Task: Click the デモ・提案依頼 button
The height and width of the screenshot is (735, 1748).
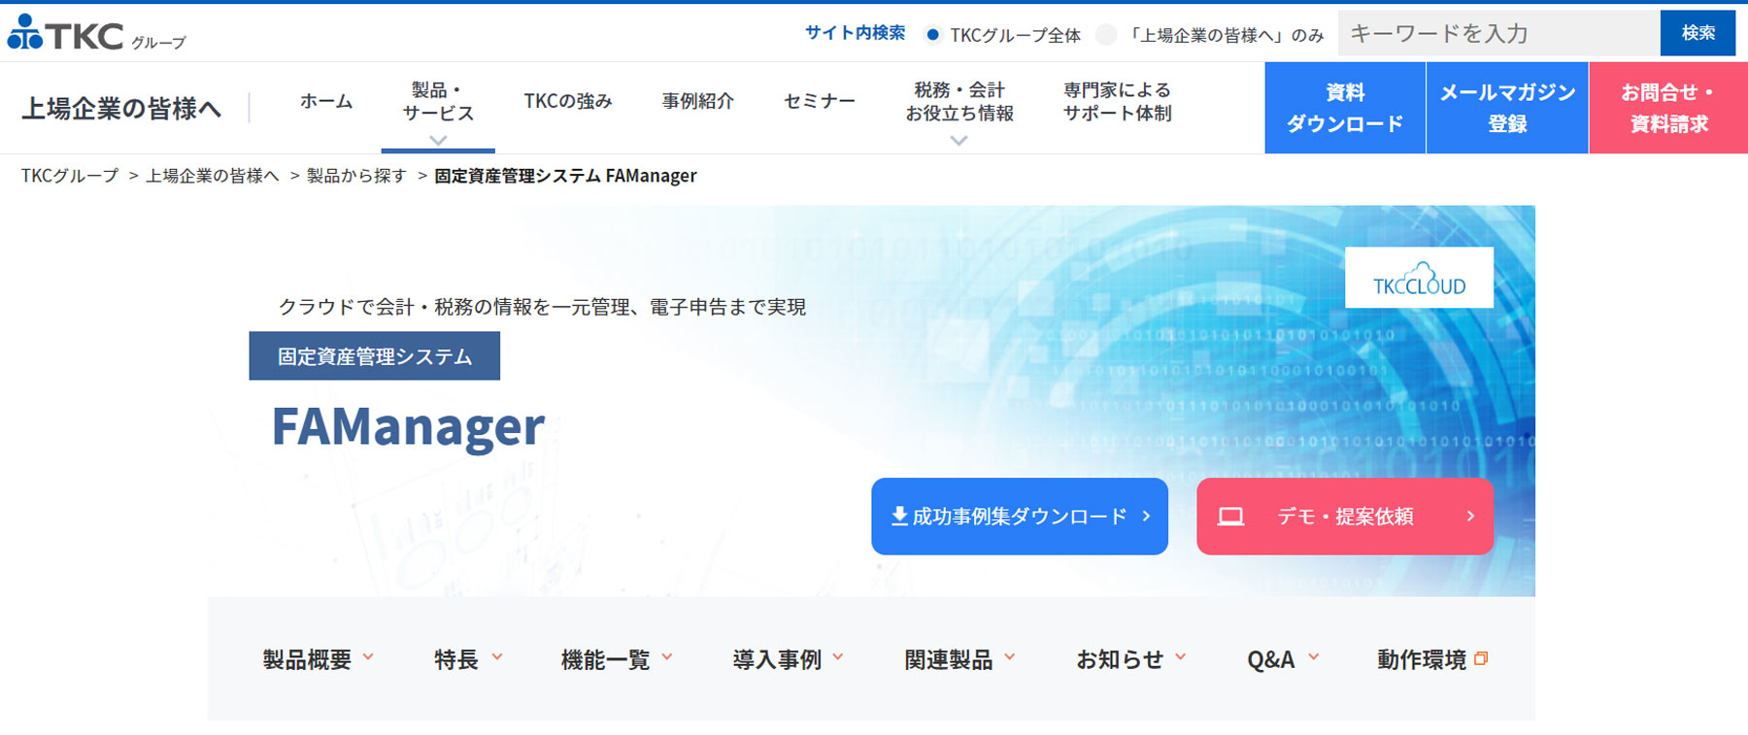Action: point(1345,517)
